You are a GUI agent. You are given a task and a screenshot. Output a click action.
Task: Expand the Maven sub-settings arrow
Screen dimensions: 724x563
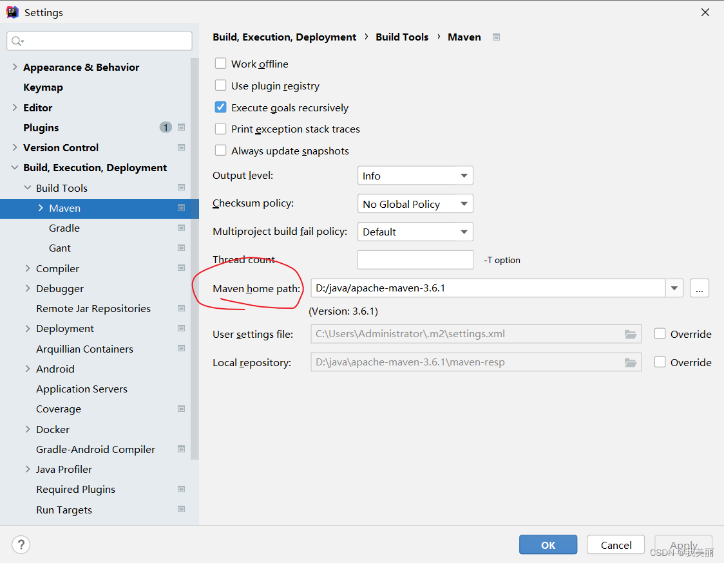pos(41,208)
